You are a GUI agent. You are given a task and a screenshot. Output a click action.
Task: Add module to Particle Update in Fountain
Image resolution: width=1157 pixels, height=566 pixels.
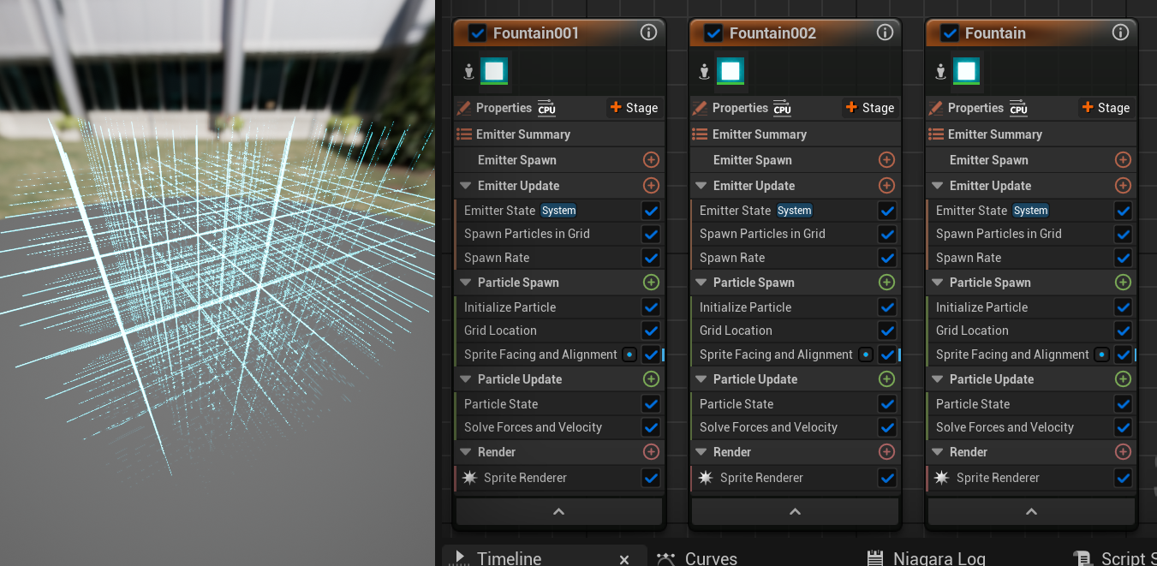click(1123, 379)
